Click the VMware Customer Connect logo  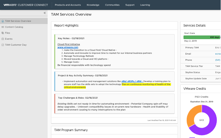(26, 5)
